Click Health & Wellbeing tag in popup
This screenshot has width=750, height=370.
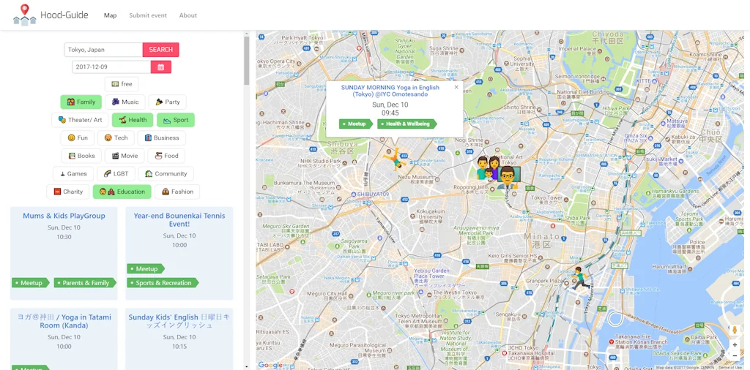click(x=407, y=124)
